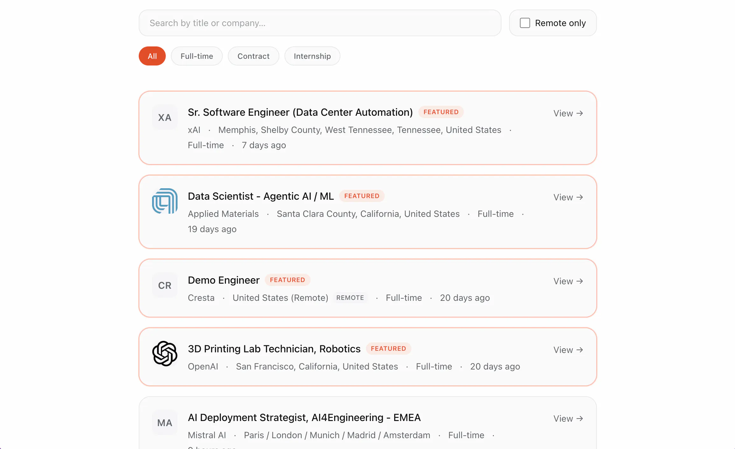Screen dimensions: 735x449
Task: Click the Applied Materials company name
Action: coord(223,214)
